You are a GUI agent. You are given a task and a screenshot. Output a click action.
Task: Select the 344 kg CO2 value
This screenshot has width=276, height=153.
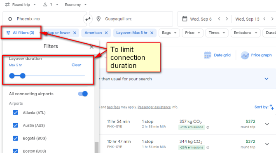click(x=191, y=142)
